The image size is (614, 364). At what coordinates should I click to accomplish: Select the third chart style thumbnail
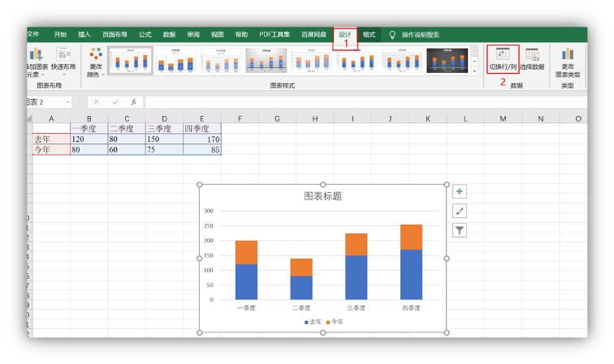click(221, 61)
